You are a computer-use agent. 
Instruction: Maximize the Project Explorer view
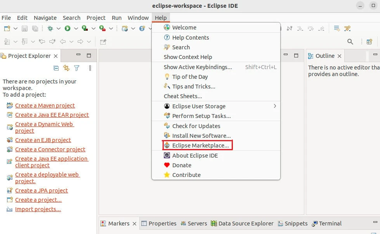coord(89,55)
